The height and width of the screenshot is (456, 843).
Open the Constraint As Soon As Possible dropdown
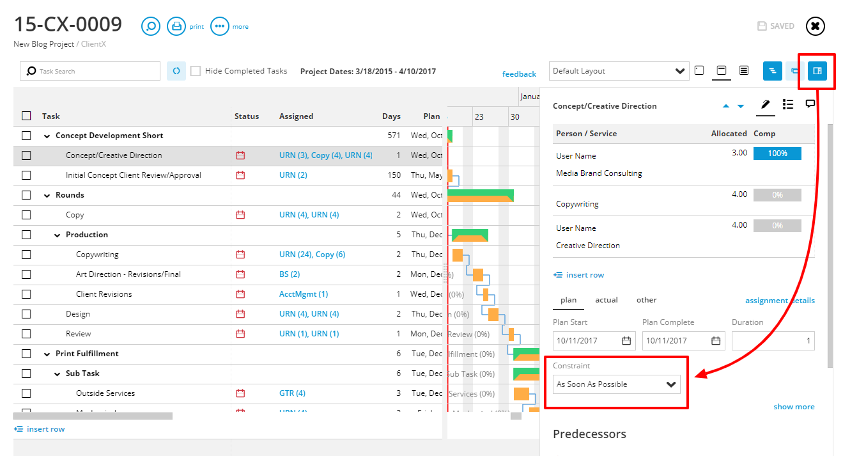(x=617, y=384)
